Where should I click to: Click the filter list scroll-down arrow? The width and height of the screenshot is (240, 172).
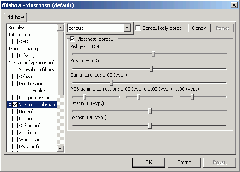click(x=60, y=149)
